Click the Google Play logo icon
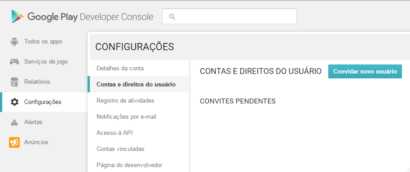410x172 pixels. 18,17
